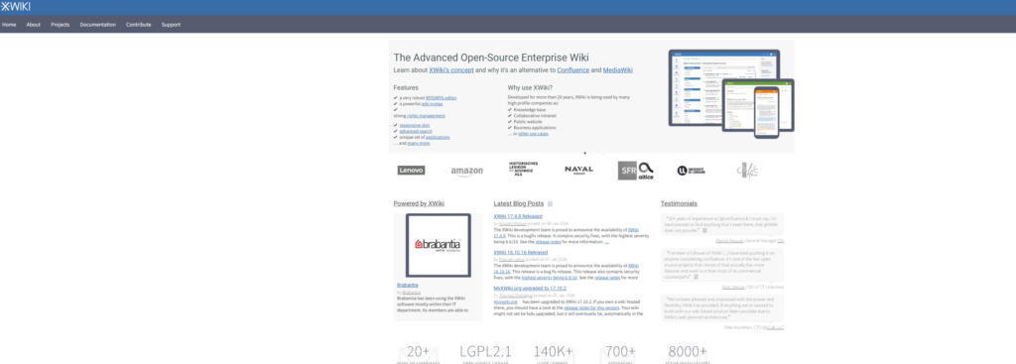Open the RSS feed icon beside Latest Blog Posts
This screenshot has height=364, width=1016.
click(x=550, y=203)
